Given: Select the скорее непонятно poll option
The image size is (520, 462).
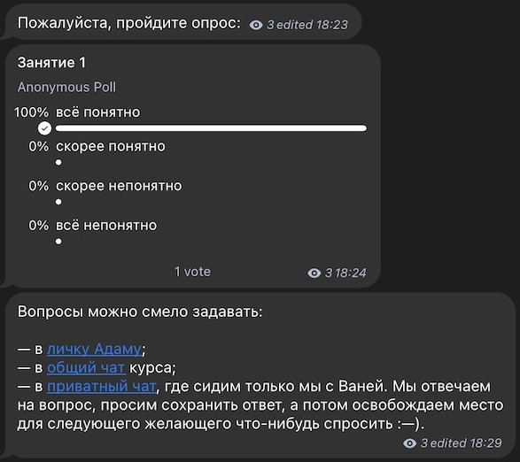Looking at the screenshot, I should click(119, 186).
